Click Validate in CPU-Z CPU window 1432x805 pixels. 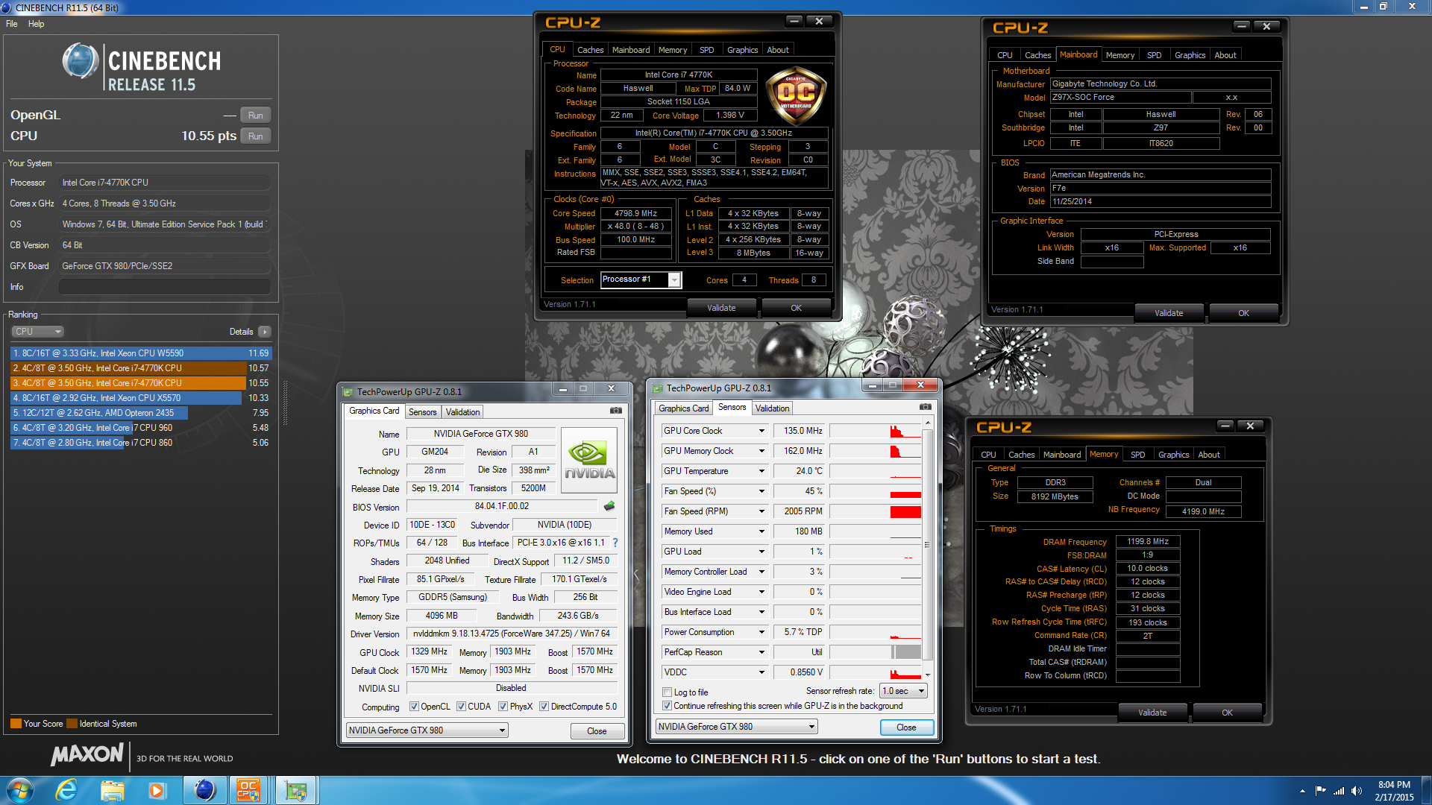click(721, 308)
